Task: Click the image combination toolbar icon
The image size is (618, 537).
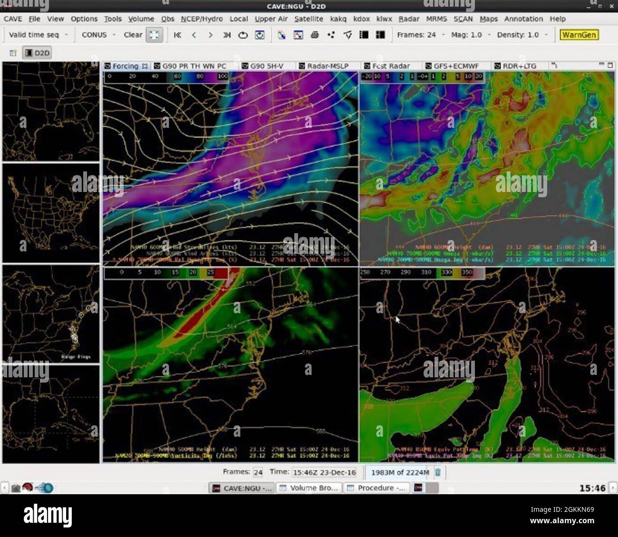Action: coord(282,35)
